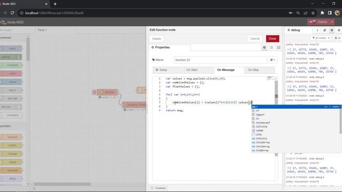Select the On Message tab

(x=229, y=70)
